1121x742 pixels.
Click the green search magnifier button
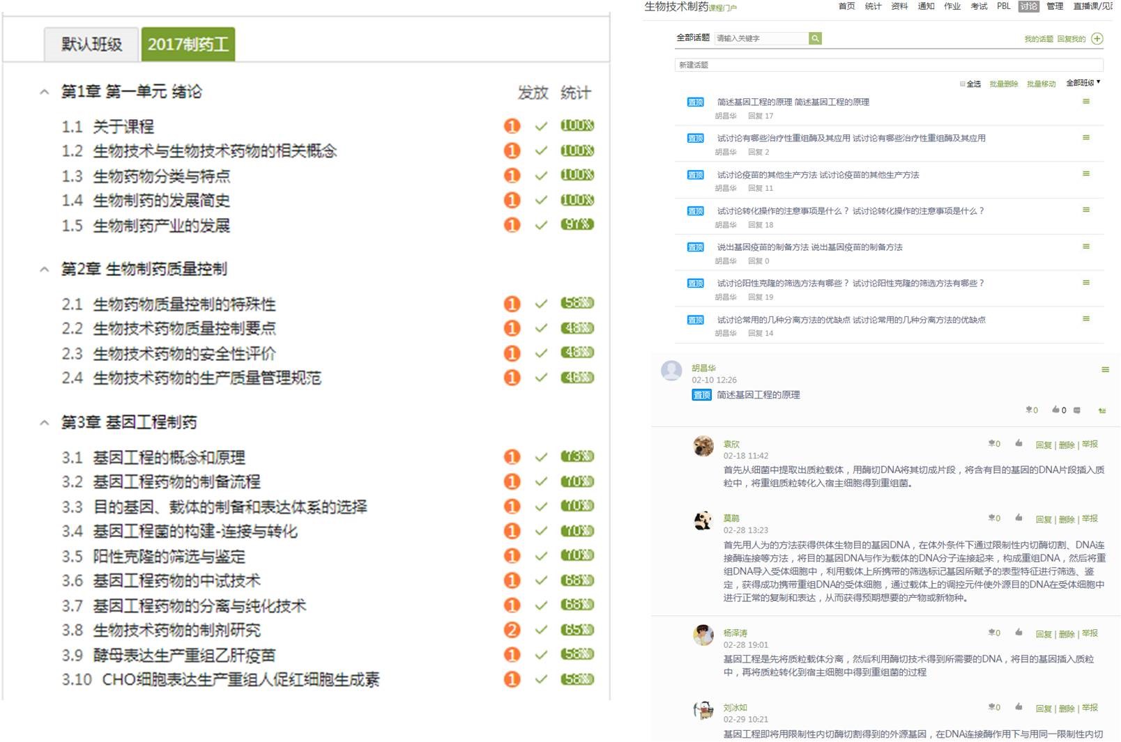coord(815,38)
